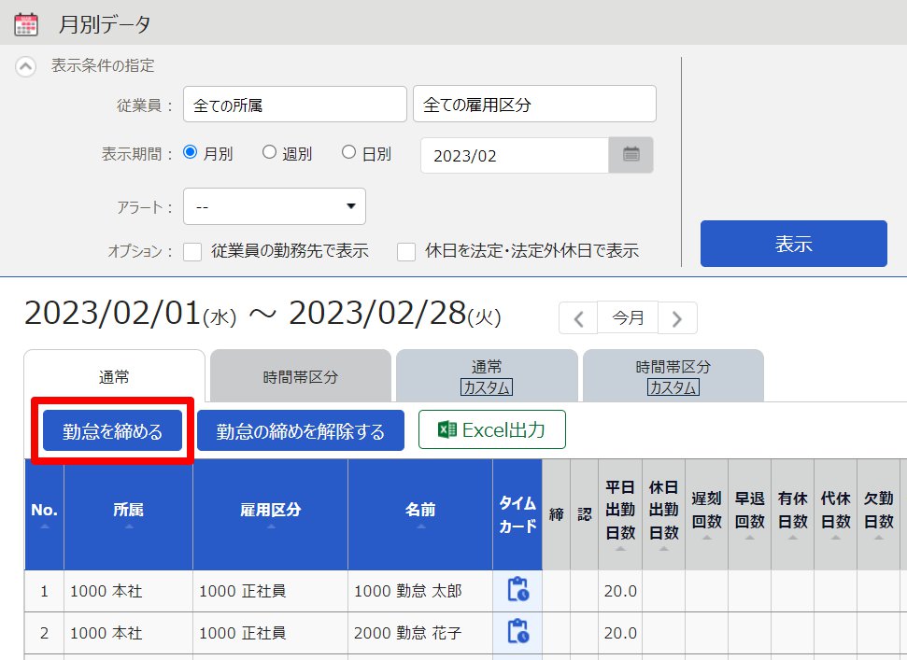Click the blue 表示 button
The height and width of the screenshot is (660, 907).
click(x=794, y=244)
